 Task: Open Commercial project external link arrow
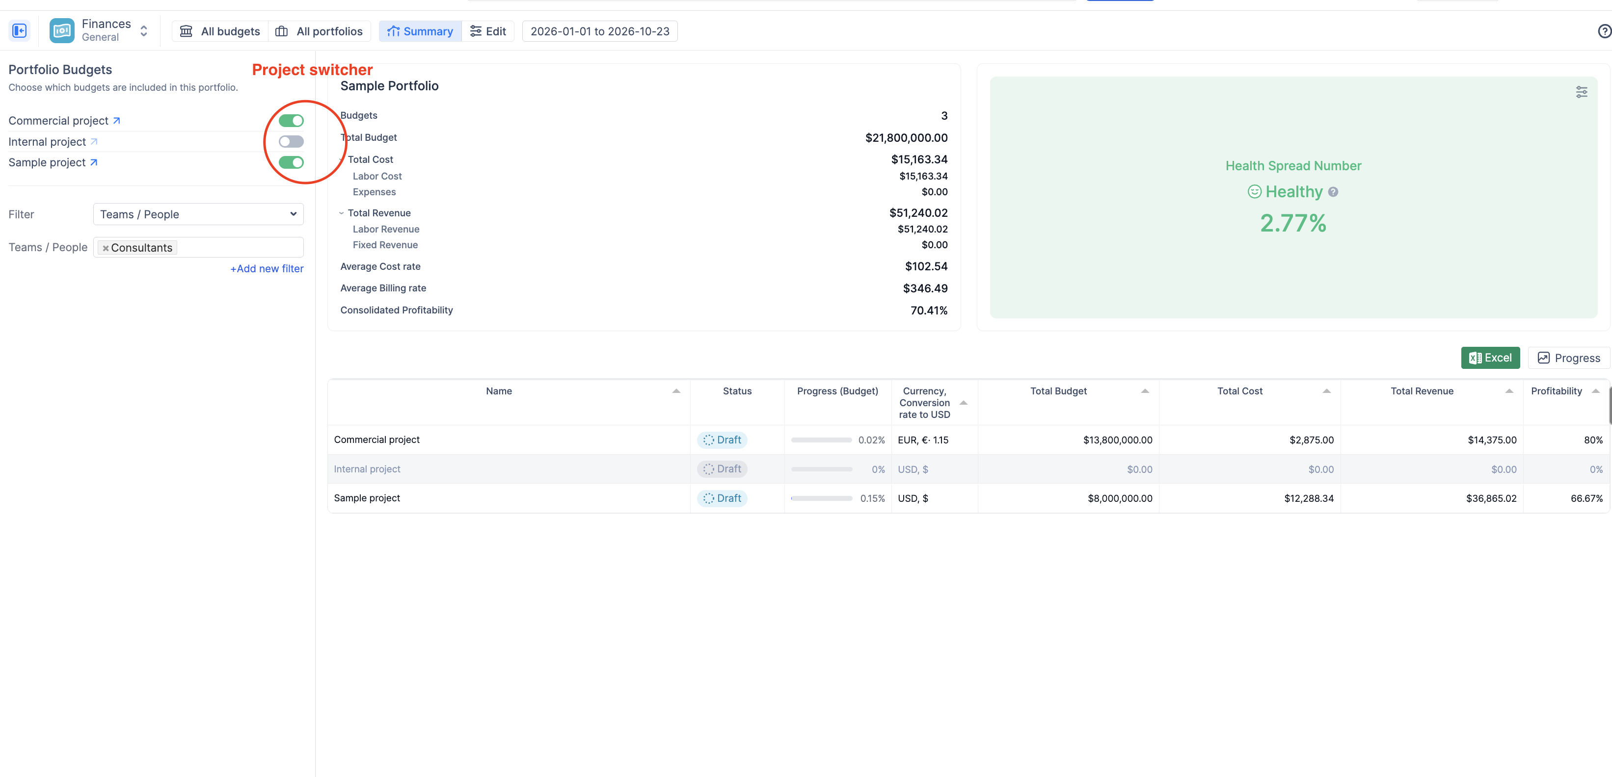tap(116, 121)
